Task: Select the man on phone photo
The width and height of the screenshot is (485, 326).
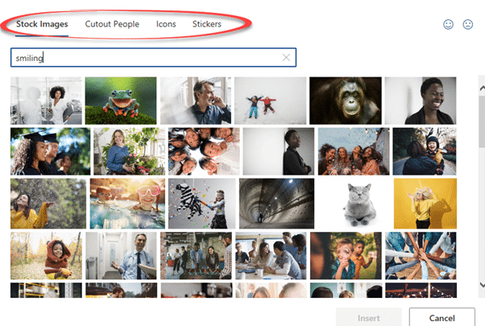Action: (x=196, y=100)
